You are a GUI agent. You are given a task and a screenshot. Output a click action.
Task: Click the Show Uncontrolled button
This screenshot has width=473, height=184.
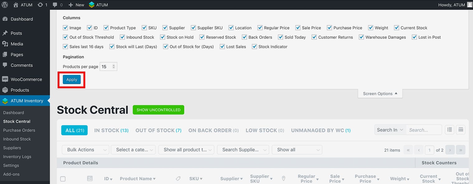click(158, 110)
